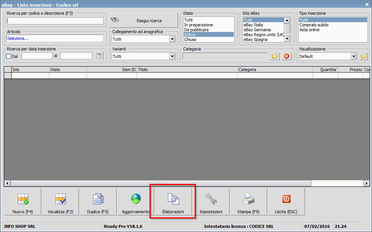Select eBay Italia site
The image size is (372, 232).
[263, 25]
